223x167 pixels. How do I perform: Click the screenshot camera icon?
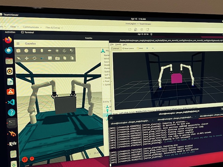(57, 58)
